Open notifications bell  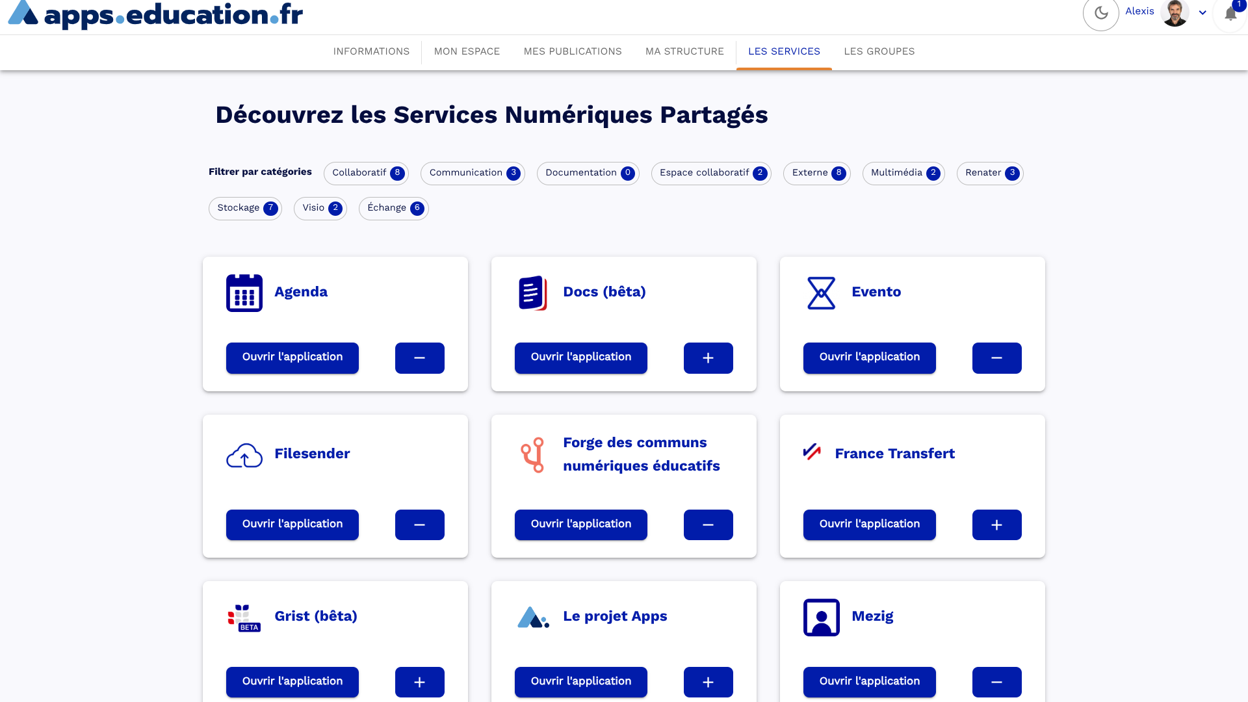1230,13
